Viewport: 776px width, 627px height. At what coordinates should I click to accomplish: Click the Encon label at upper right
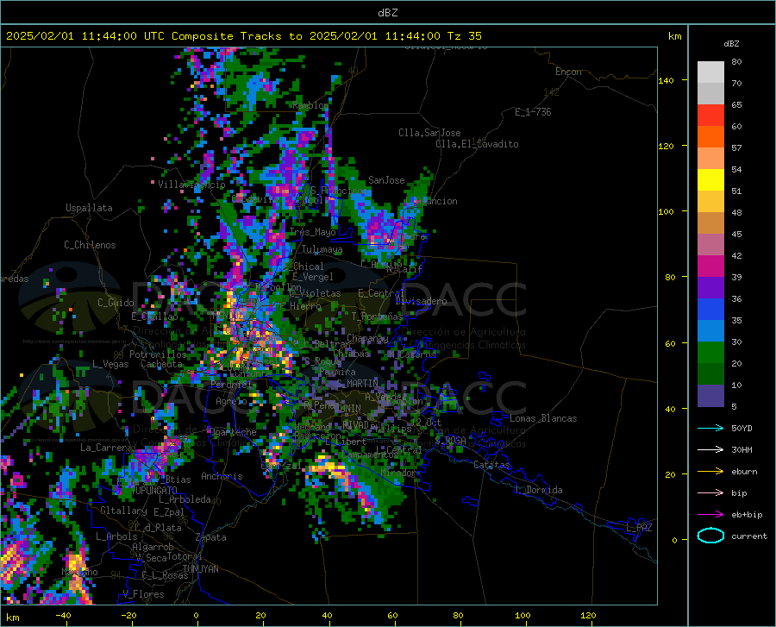click(x=568, y=72)
